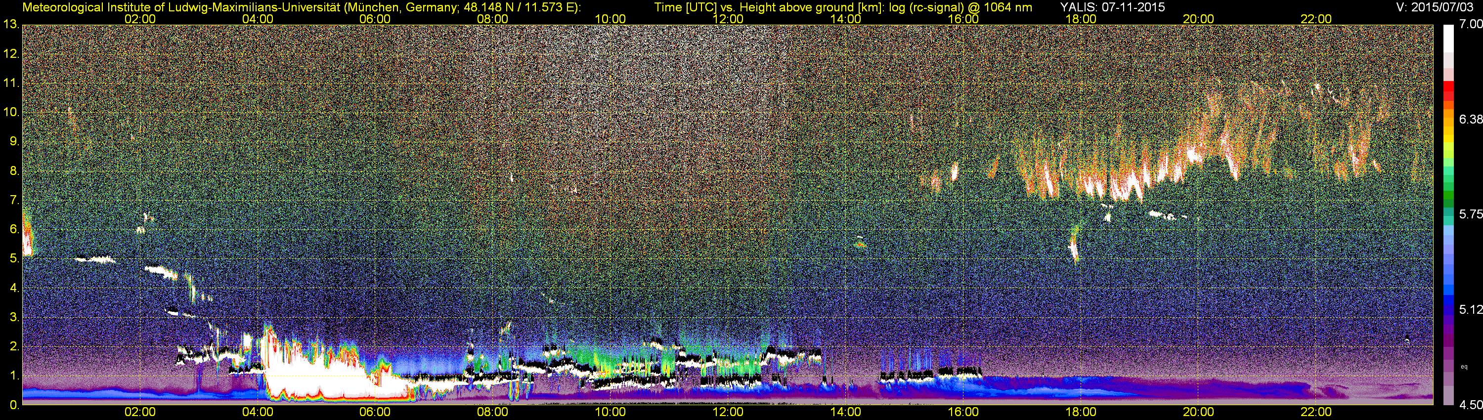Click the large white cloud echo after 04:00
The width and height of the screenshot is (1483, 420).
click(322, 374)
